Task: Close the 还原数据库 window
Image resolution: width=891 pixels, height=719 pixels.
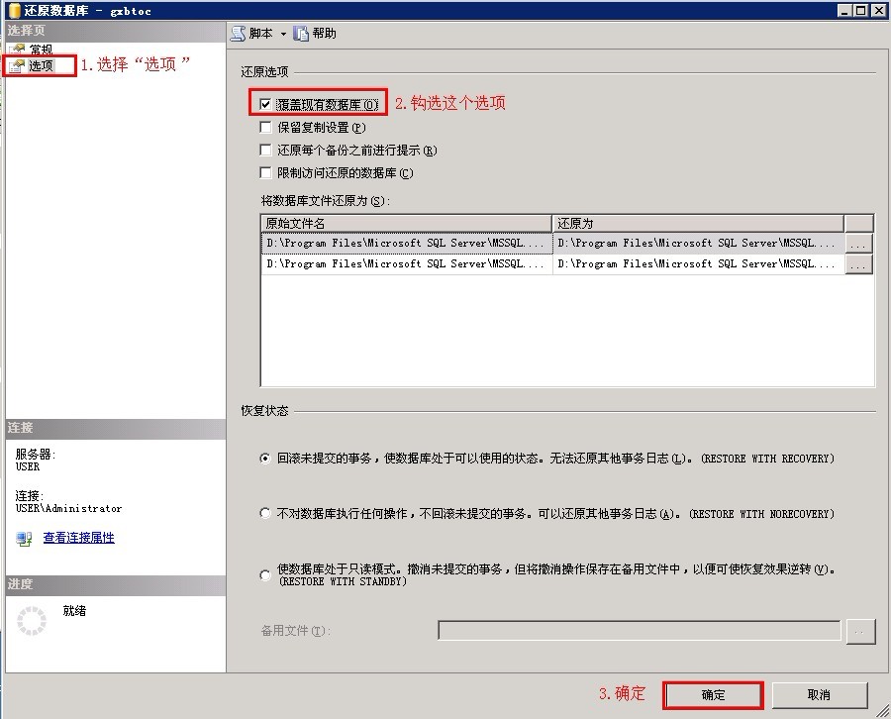Action: (x=878, y=10)
